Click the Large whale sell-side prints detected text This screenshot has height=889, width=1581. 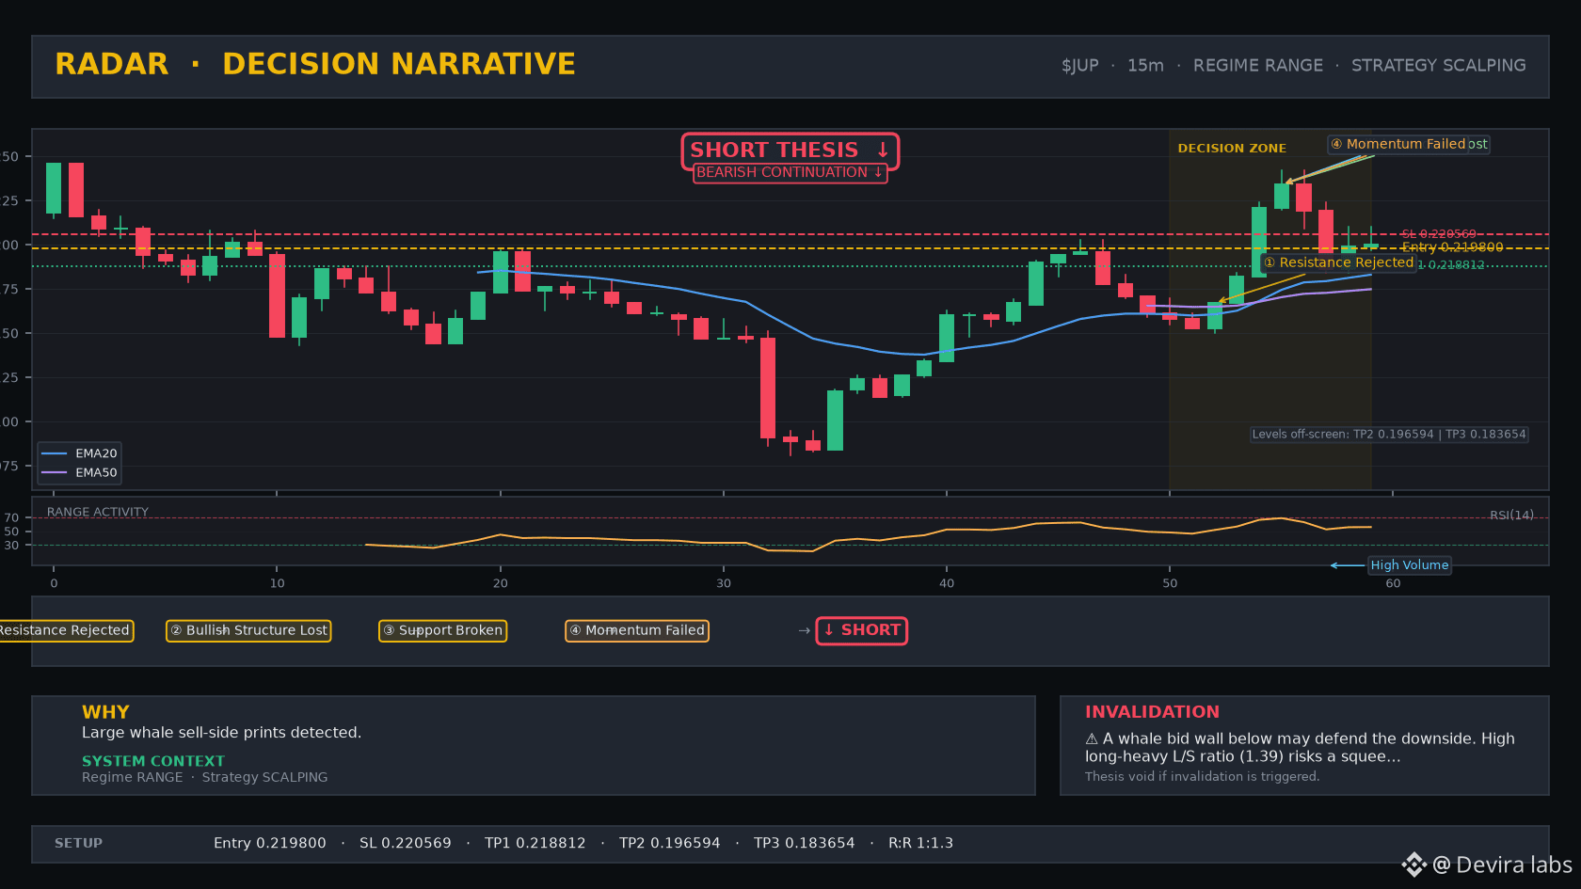[221, 733]
